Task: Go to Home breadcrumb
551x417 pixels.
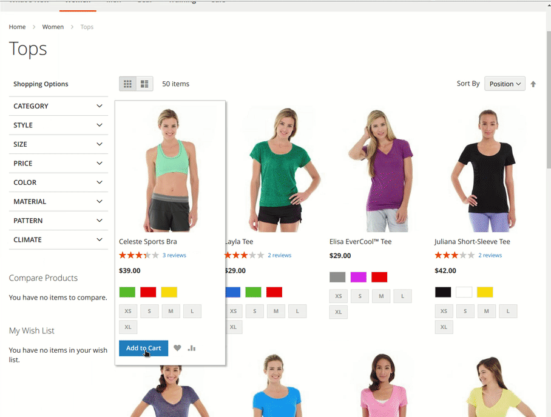Action: (17, 27)
